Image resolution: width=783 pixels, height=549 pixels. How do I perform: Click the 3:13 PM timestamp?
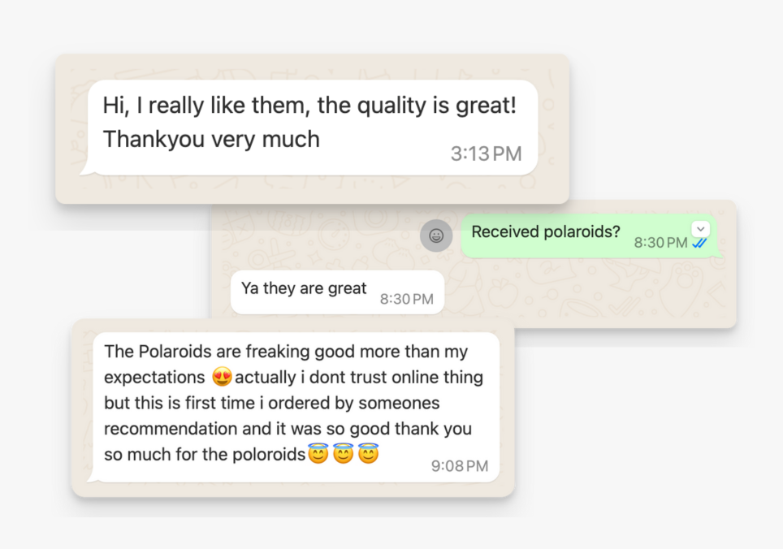(x=486, y=153)
